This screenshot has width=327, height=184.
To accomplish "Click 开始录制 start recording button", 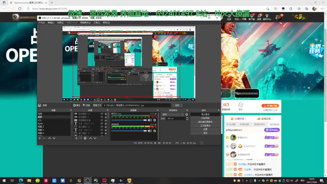I will click(205, 118).
